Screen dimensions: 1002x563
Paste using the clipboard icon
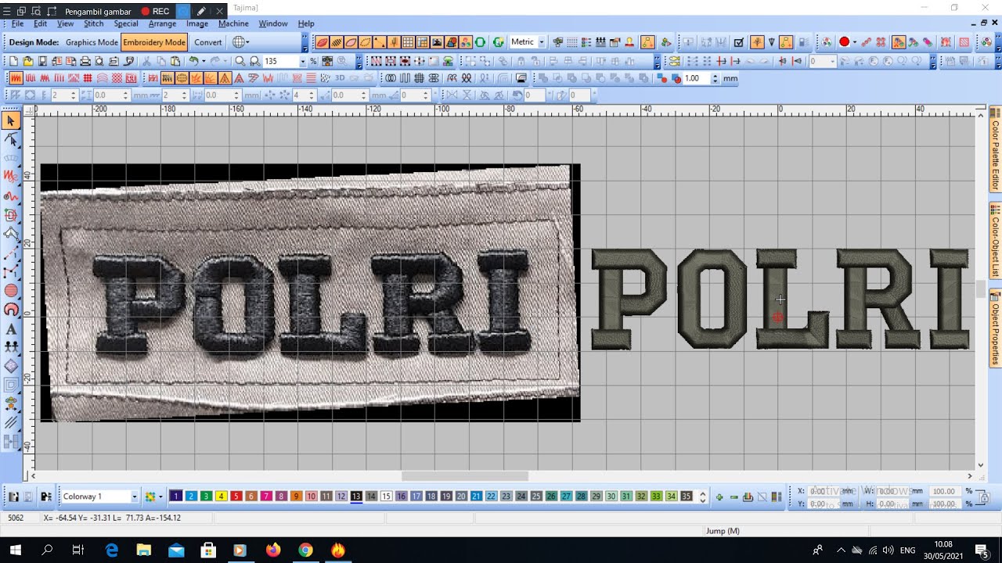click(x=176, y=60)
